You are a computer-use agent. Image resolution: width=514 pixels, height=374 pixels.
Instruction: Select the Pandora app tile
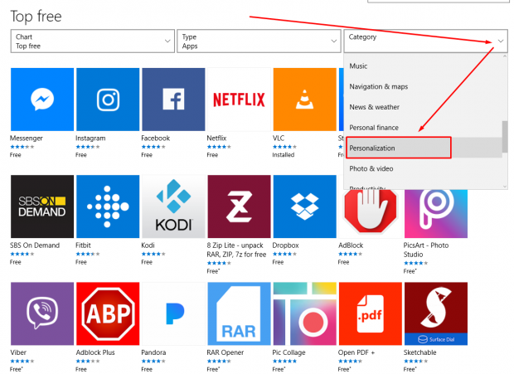172,313
